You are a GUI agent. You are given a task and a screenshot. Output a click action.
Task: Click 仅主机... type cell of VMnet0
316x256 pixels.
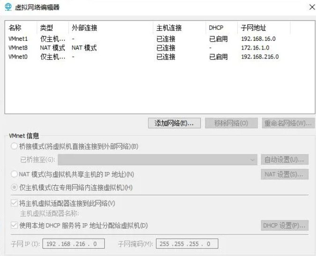pyautogui.click(x=52, y=57)
